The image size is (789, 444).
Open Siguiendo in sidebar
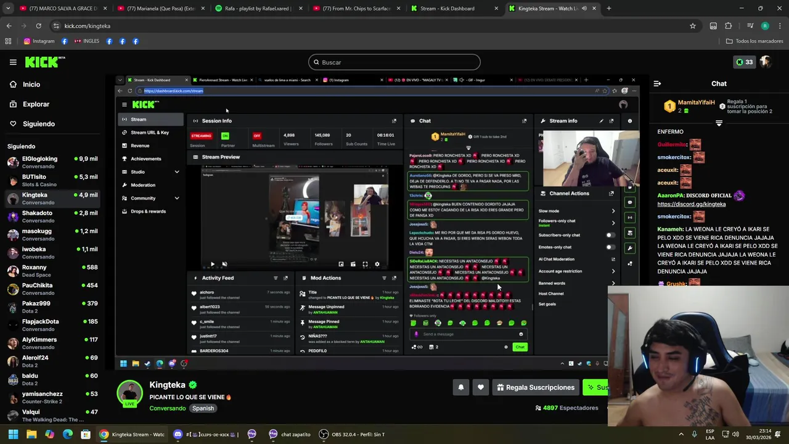pyautogui.click(x=38, y=124)
